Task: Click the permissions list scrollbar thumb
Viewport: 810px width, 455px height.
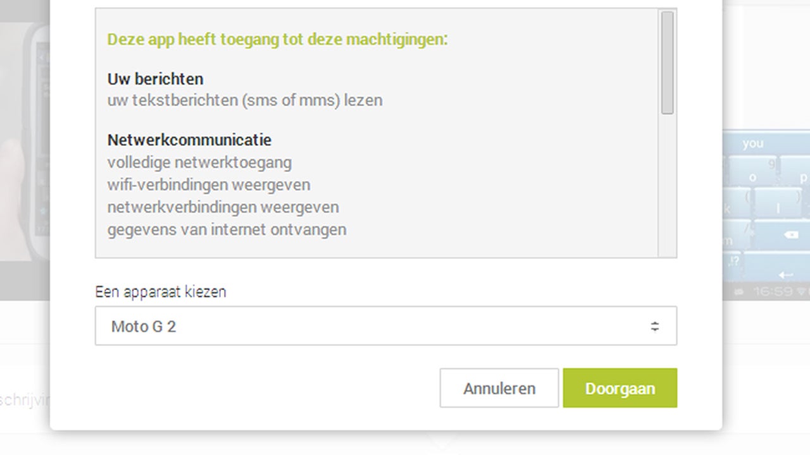Action: point(667,63)
